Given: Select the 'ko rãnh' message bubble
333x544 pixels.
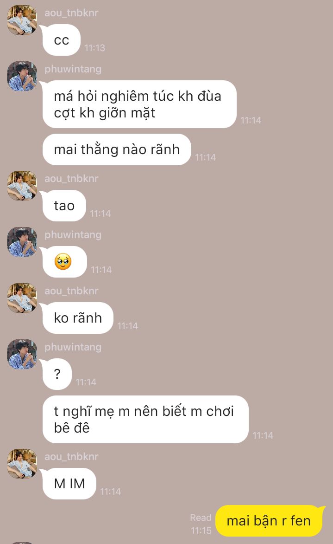Looking at the screenshot, I should point(78,318).
